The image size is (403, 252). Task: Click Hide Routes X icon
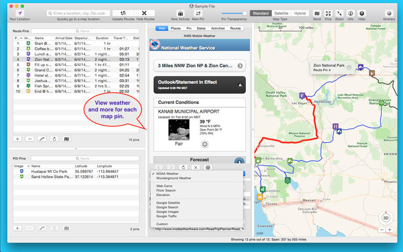coord(144,13)
